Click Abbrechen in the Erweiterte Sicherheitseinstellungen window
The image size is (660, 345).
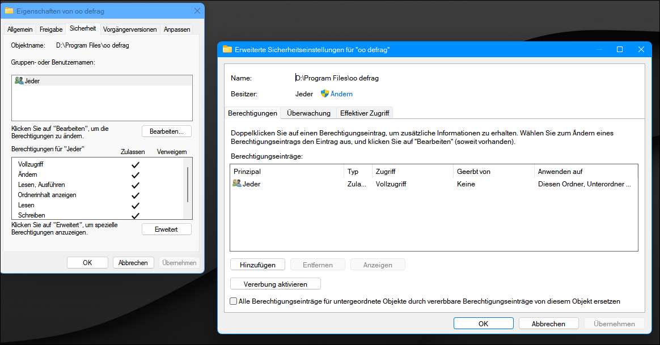[548, 323]
